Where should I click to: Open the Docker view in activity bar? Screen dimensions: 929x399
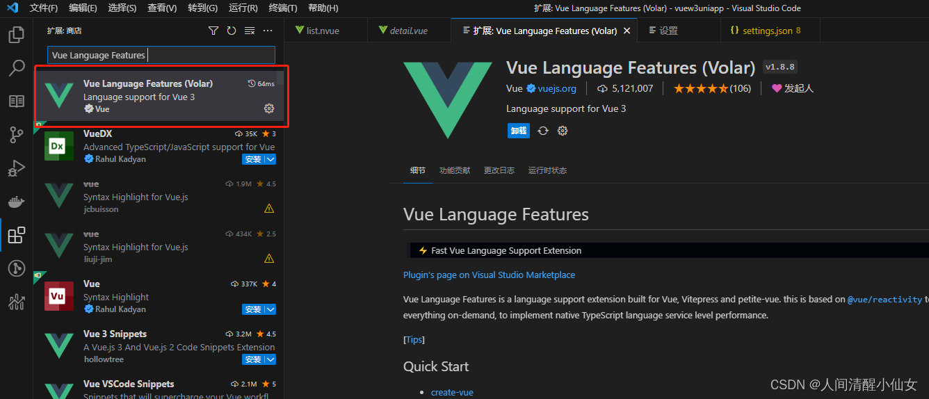(16, 202)
